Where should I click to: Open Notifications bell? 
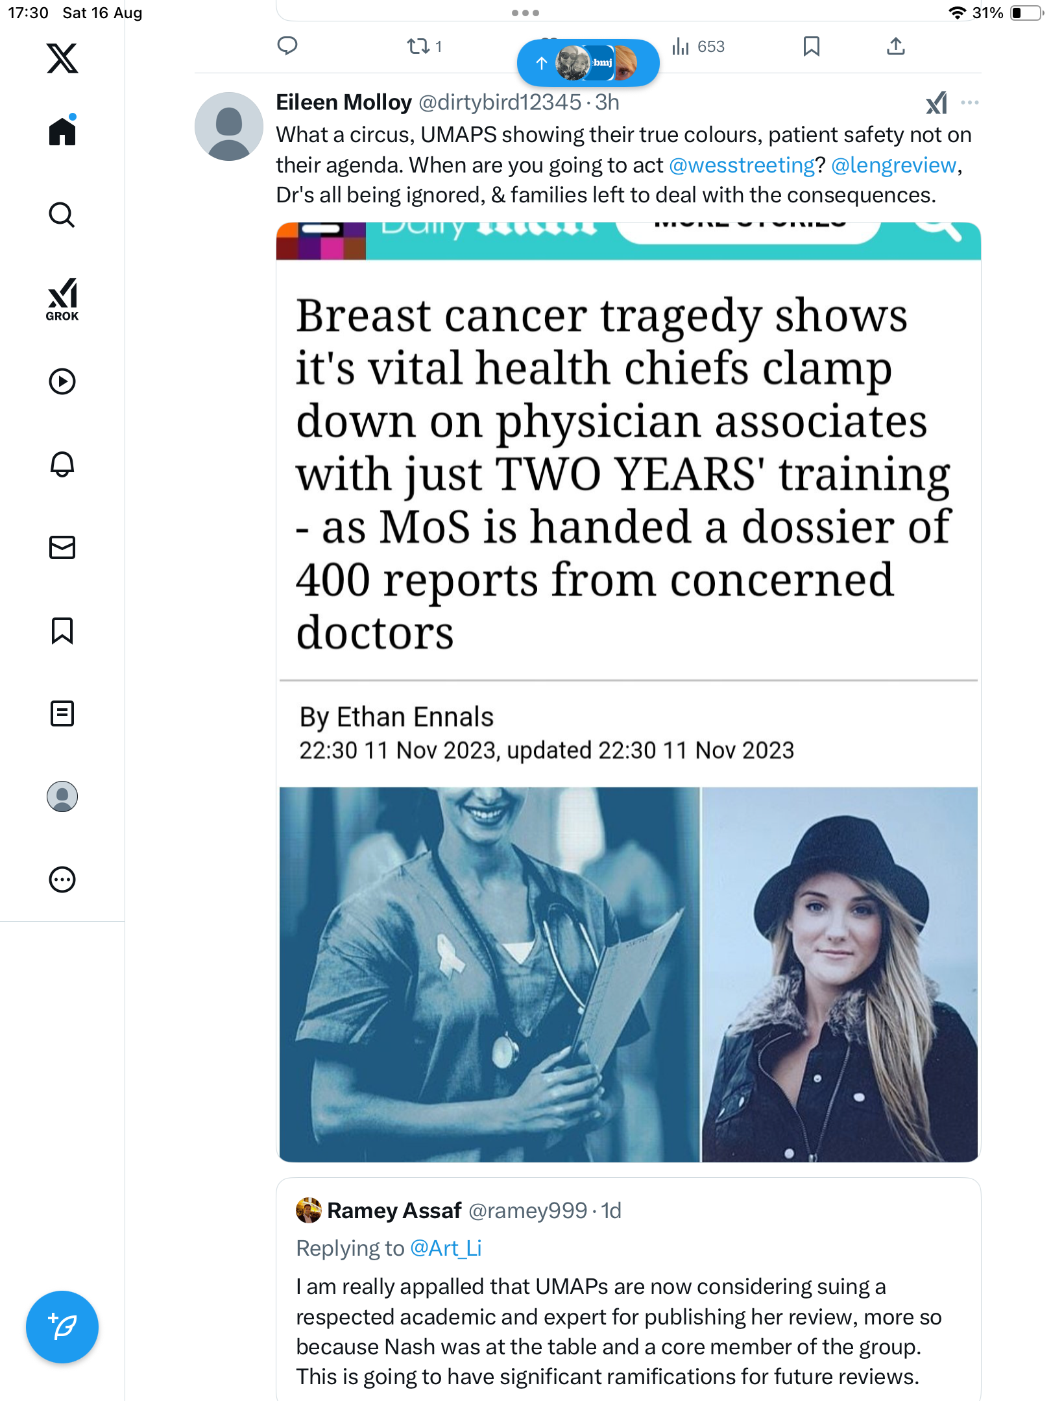(x=62, y=464)
